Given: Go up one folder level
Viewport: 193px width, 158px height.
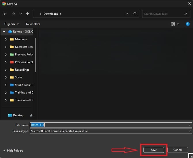Looking at the screenshot, I should [28, 14].
